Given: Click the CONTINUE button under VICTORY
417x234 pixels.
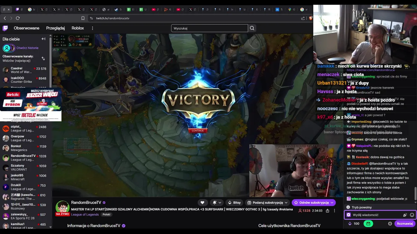Looking at the screenshot, I should pyautogui.click(x=197, y=131).
